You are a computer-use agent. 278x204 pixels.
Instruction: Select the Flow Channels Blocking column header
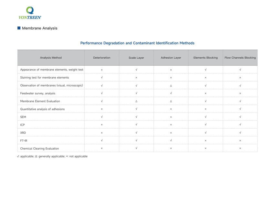point(240,58)
